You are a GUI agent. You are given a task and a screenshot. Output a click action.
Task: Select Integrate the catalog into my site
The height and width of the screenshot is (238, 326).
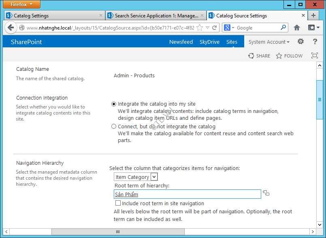[114, 104]
